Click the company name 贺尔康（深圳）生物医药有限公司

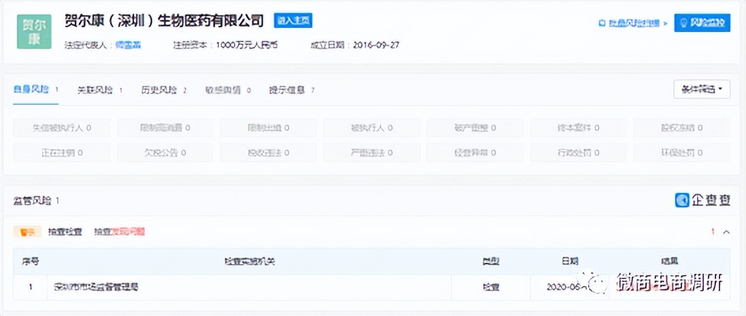[x=164, y=20]
